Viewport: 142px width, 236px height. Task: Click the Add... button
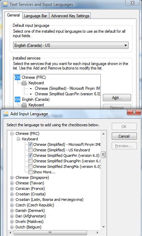(117, 98)
